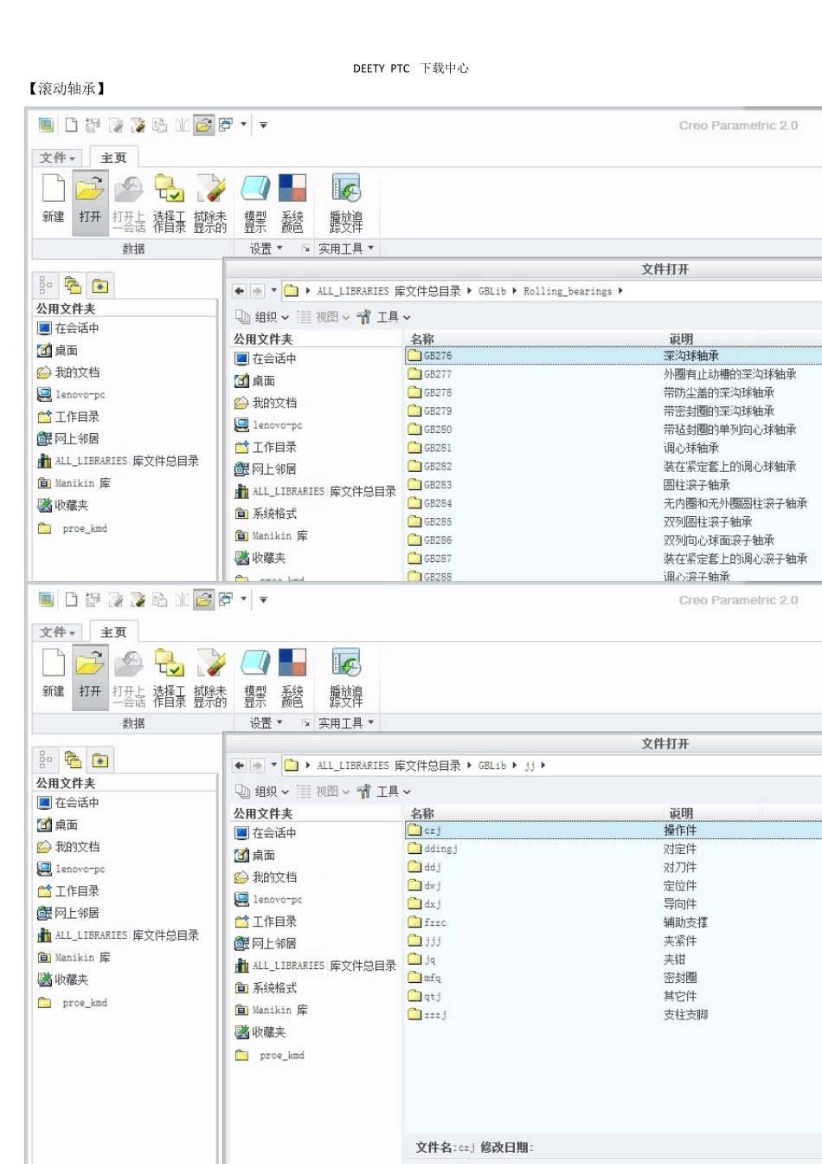
Task: Open model tree navigator tab in upper window
Action: click(46, 286)
